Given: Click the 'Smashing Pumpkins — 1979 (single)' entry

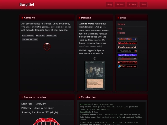Looking at the screenshot, I should (x=40, y=112).
